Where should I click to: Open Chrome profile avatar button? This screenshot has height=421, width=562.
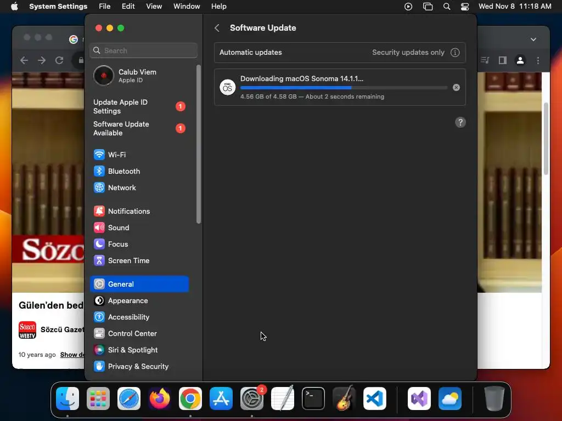click(x=520, y=60)
